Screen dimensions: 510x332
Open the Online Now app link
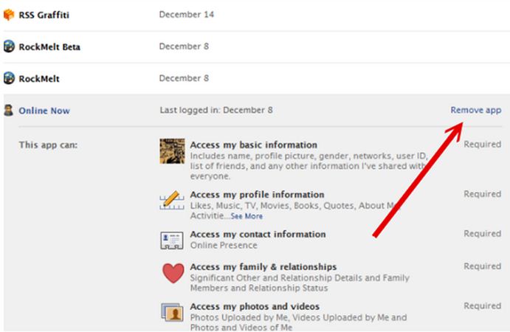44,111
